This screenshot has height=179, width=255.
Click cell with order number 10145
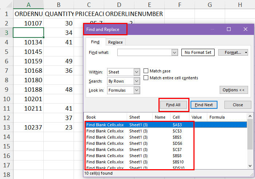(28, 52)
